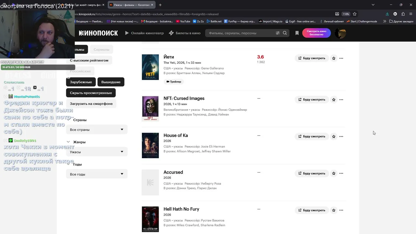
Task: Open the Все годы dropdown
Action: coord(97,174)
